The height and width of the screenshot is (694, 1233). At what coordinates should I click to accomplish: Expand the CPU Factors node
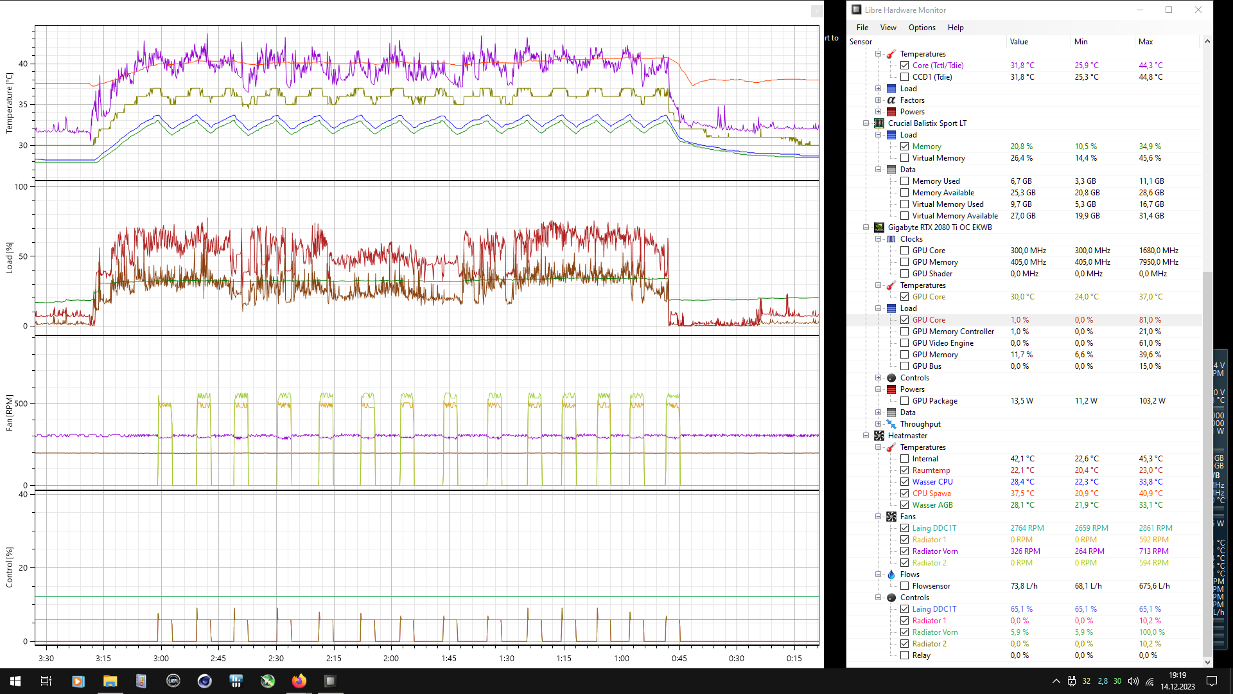878,100
